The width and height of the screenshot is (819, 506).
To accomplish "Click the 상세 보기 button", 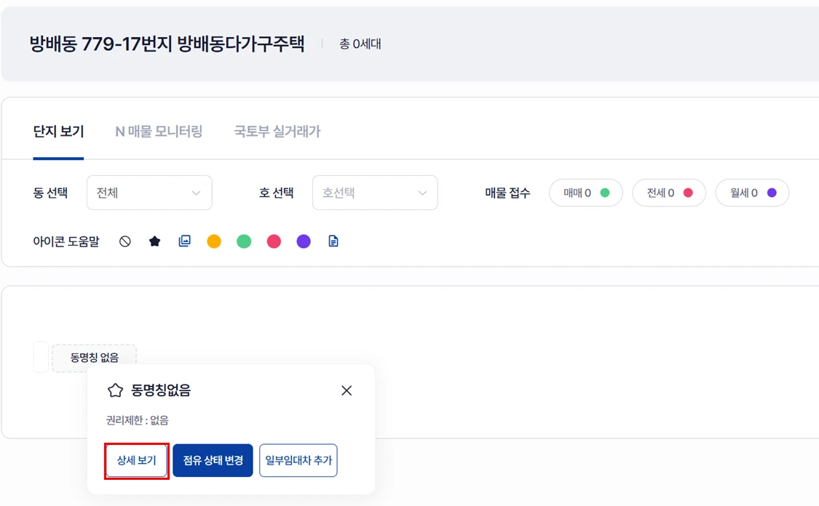I will [137, 461].
